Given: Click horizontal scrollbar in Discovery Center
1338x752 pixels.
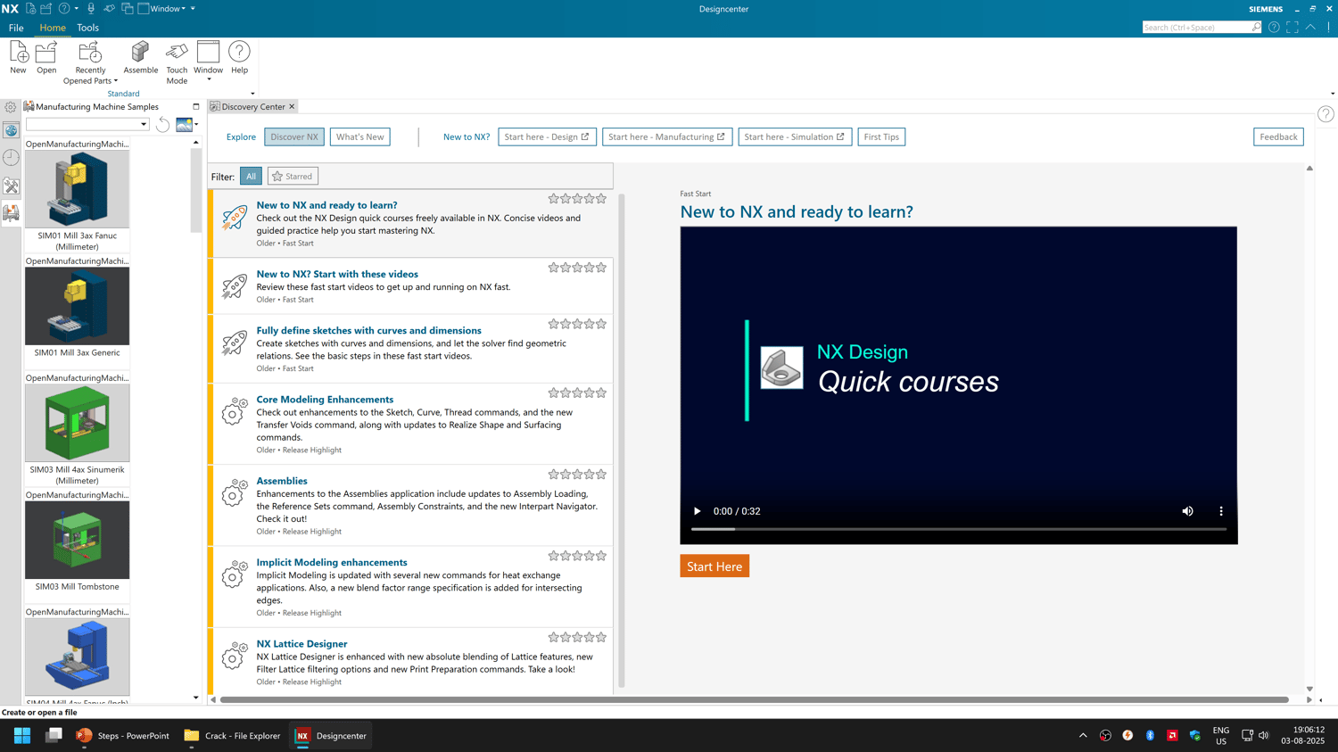Looking at the screenshot, I should point(754,700).
